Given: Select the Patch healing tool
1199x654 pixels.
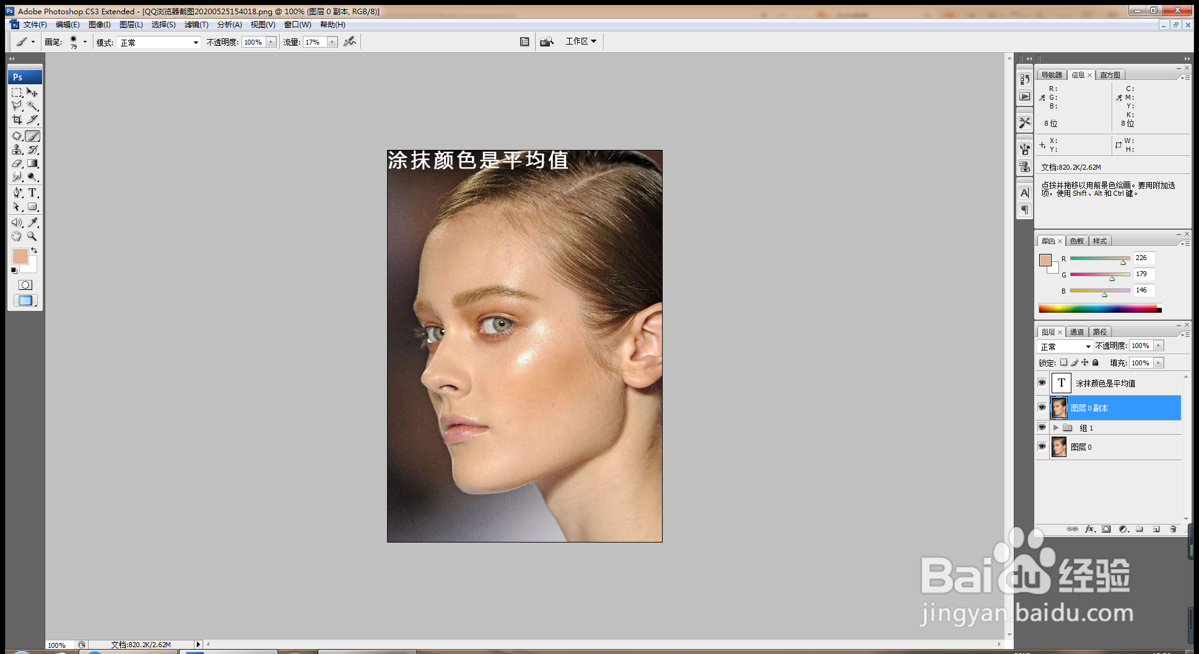Looking at the screenshot, I should click(x=17, y=136).
